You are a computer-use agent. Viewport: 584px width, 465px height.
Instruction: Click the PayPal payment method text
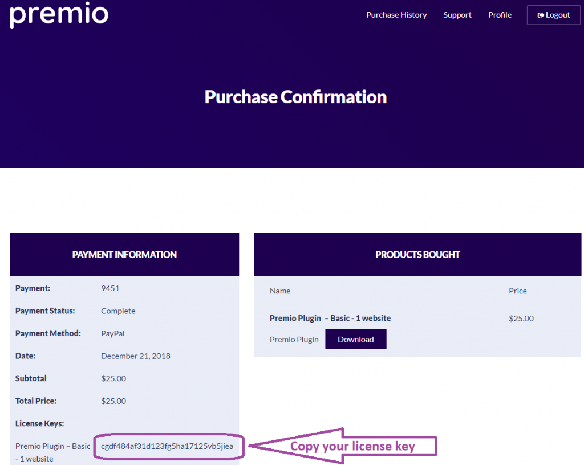coord(112,333)
